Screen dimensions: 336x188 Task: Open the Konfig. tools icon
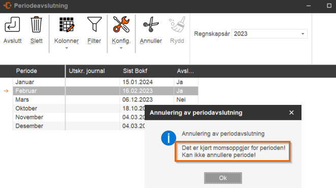click(121, 24)
